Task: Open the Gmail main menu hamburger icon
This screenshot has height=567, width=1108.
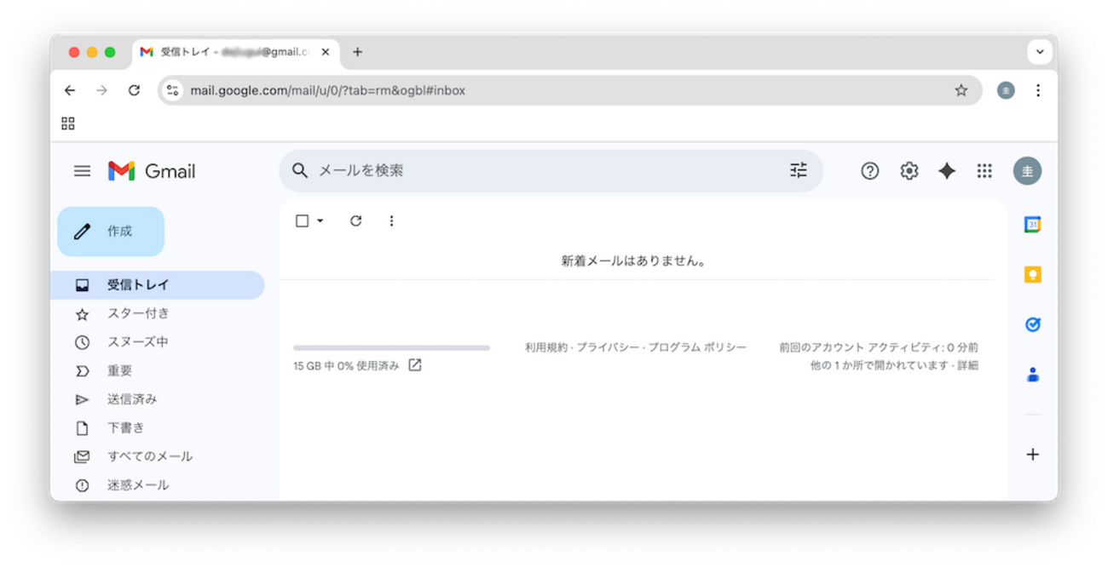Action: tap(82, 171)
